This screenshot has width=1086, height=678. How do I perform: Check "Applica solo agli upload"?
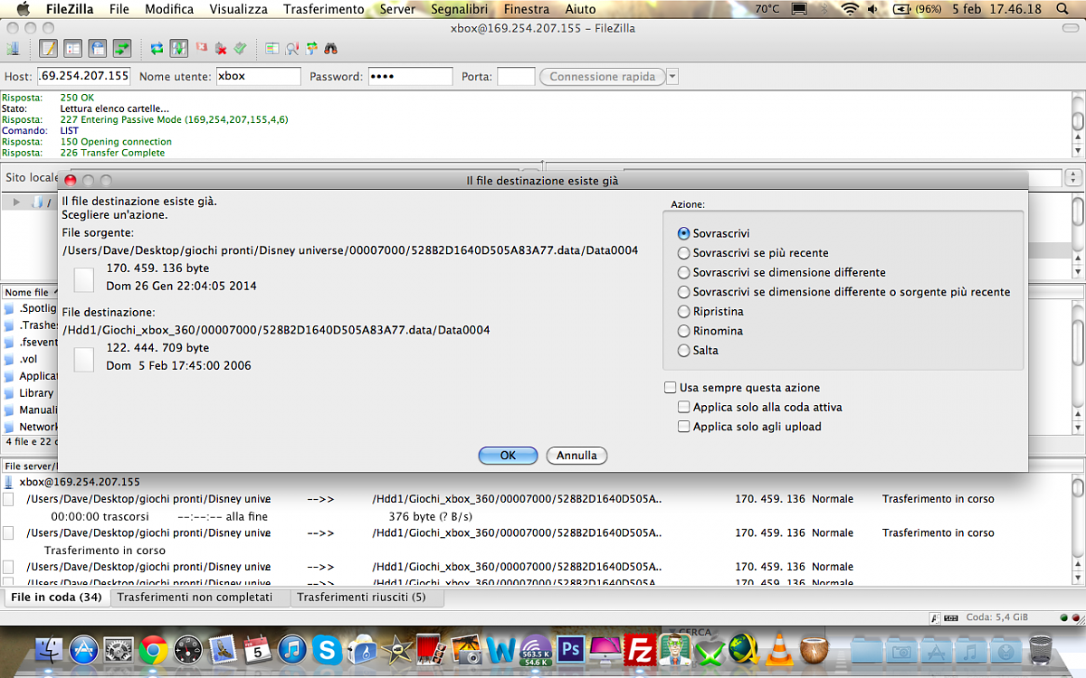click(684, 427)
